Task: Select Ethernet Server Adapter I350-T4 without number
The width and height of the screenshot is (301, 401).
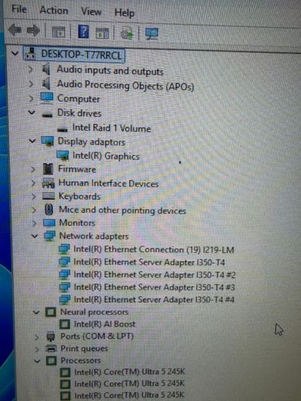Action: click(x=149, y=262)
